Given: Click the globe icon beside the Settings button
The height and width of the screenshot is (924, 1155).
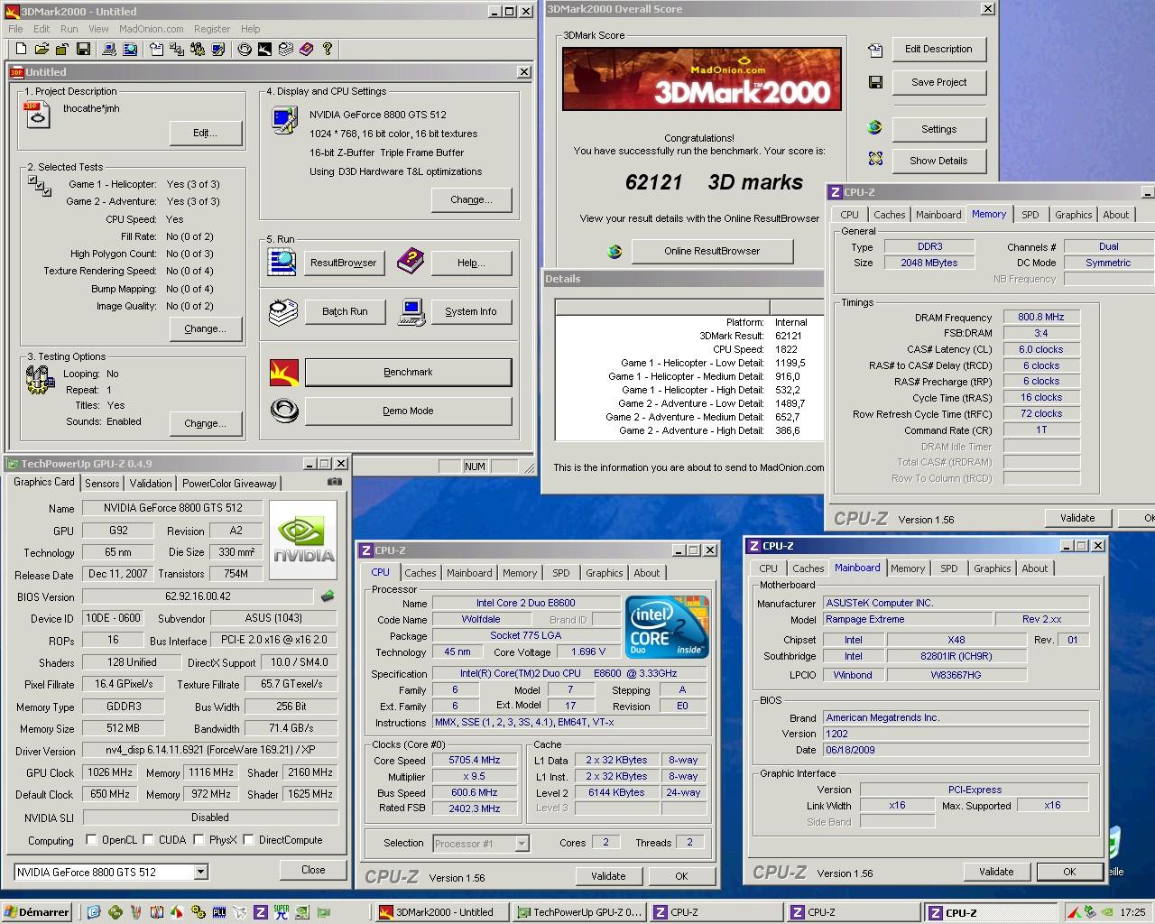Looking at the screenshot, I should (x=875, y=127).
